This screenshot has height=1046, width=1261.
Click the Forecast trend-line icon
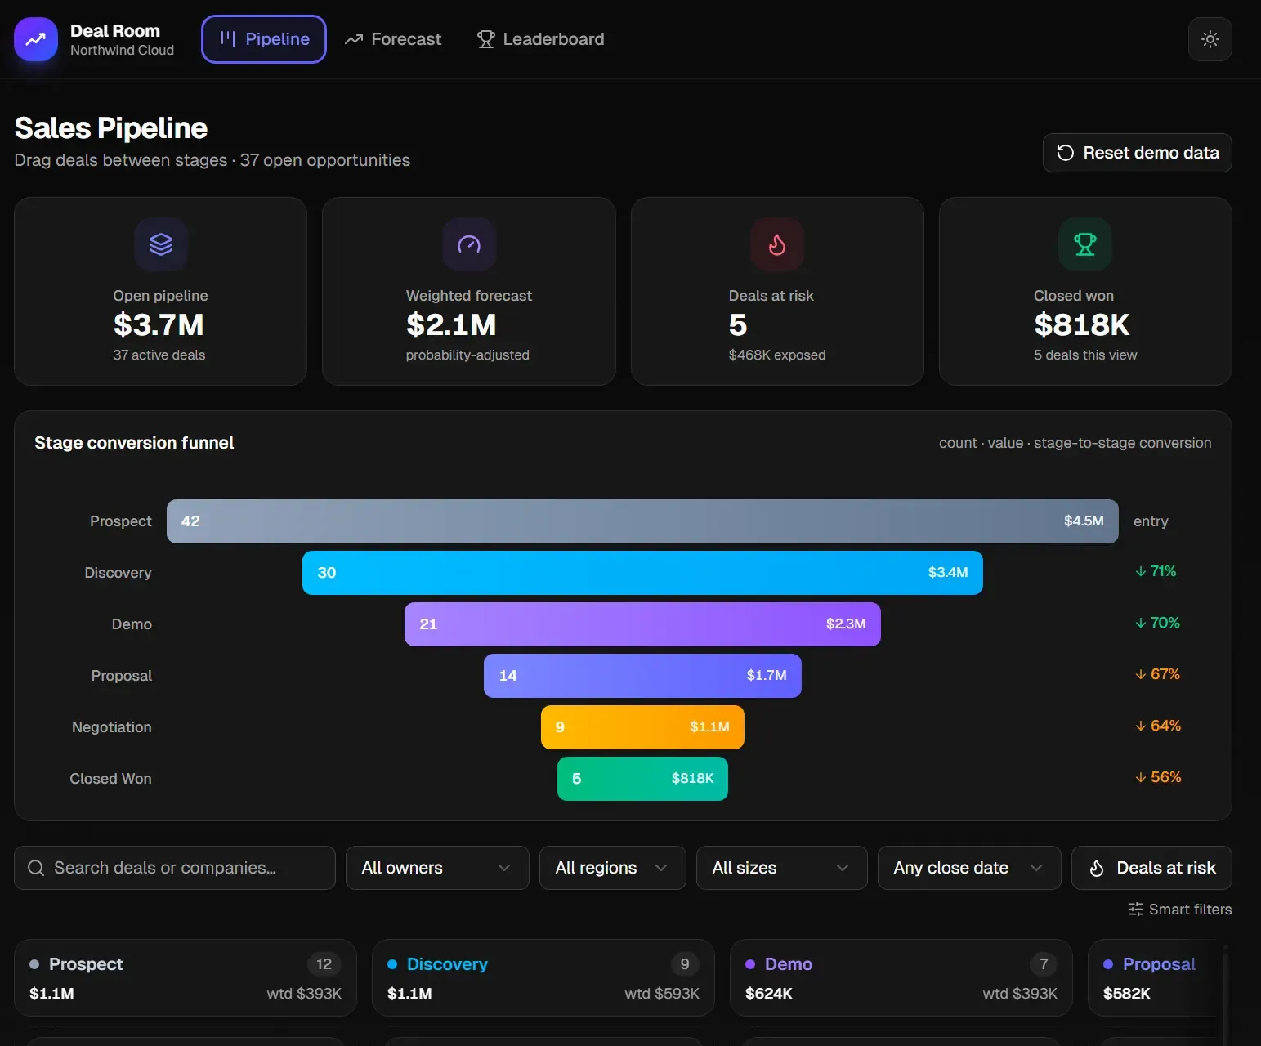point(354,39)
